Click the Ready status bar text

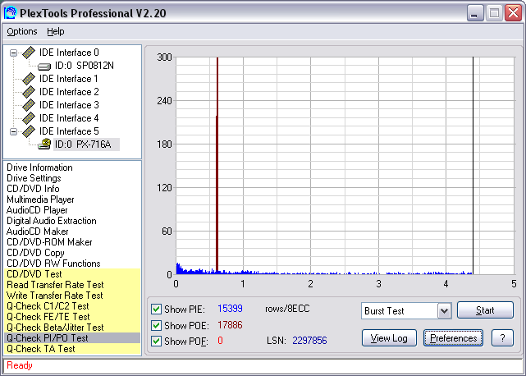coord(20,365)
